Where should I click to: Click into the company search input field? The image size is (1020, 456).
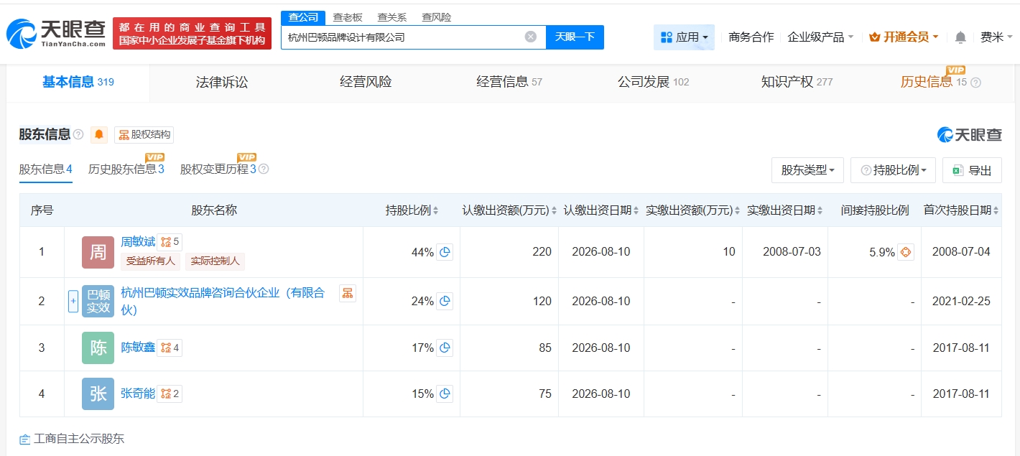click(402, 37)
